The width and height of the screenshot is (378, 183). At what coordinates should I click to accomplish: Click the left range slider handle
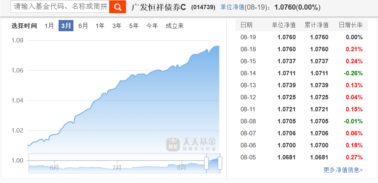[206, 163]
